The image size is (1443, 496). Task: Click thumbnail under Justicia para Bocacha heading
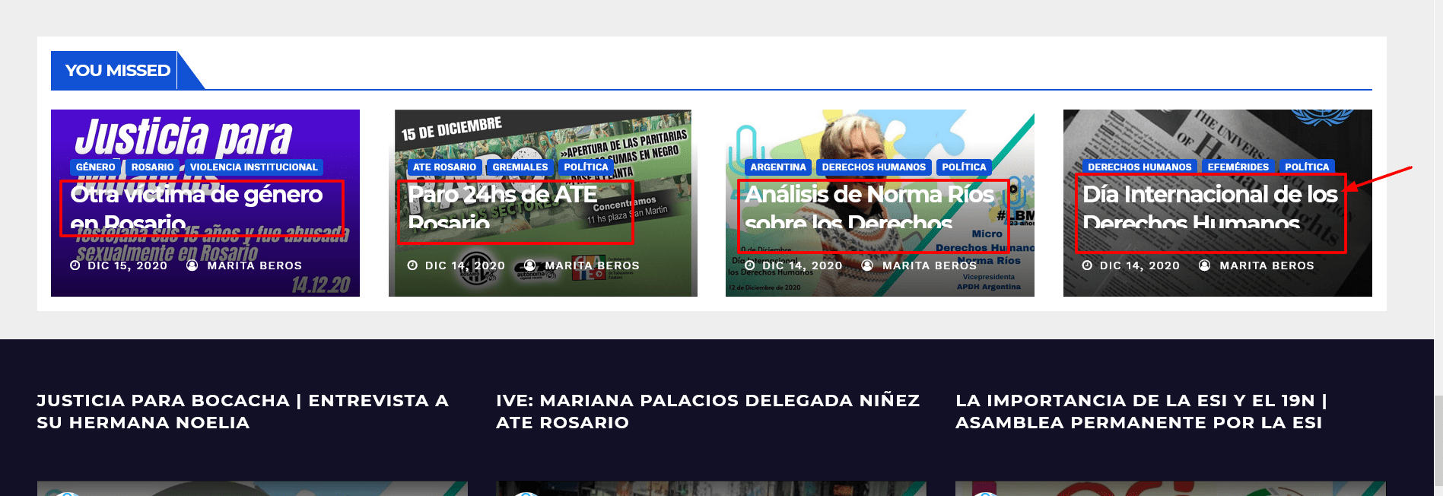click(252, 488)
